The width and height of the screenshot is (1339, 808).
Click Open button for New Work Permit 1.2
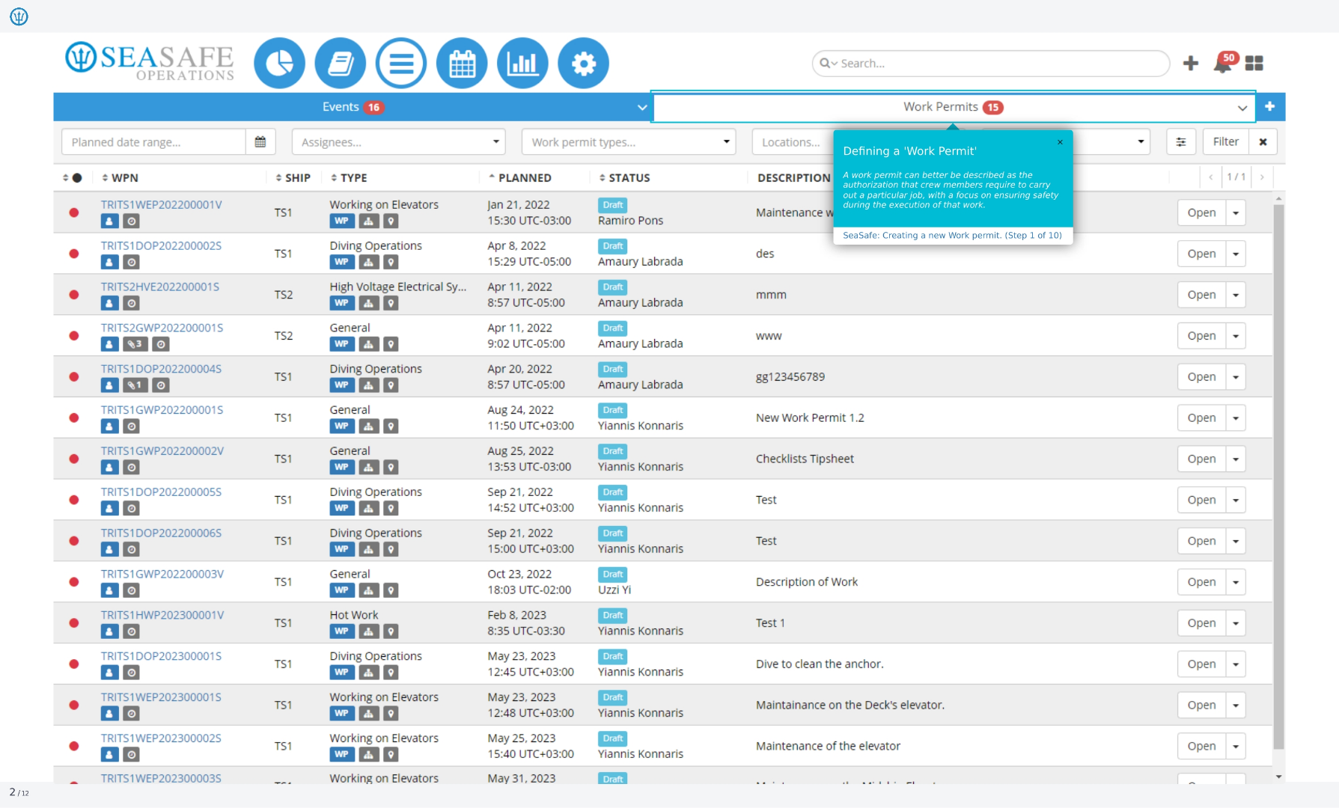click(x=1201, y=418)
